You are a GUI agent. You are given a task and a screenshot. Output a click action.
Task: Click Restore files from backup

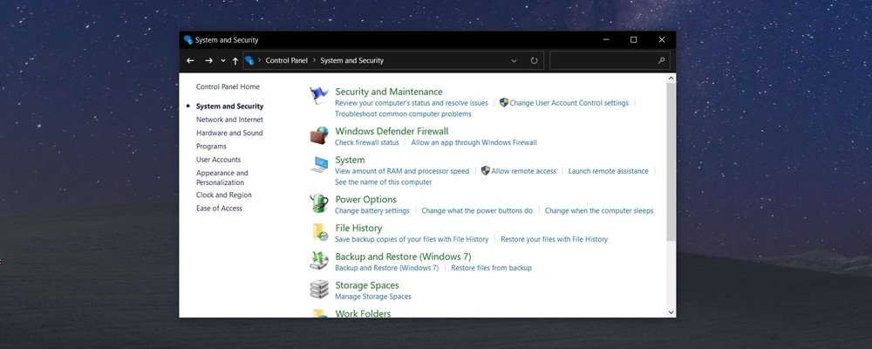(x=492, y=268)
